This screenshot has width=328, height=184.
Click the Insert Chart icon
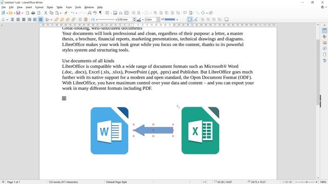pyautogui.click(x=121, y=13)
